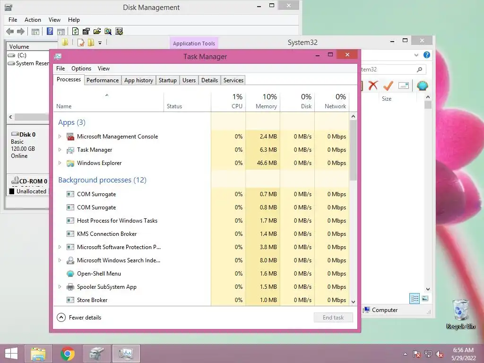Open Task Manager File menu
484x363 pixels.
tap(60, 69)
